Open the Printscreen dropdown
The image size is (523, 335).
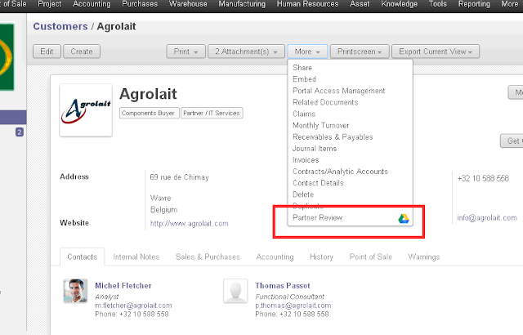(x=360, y=51)
